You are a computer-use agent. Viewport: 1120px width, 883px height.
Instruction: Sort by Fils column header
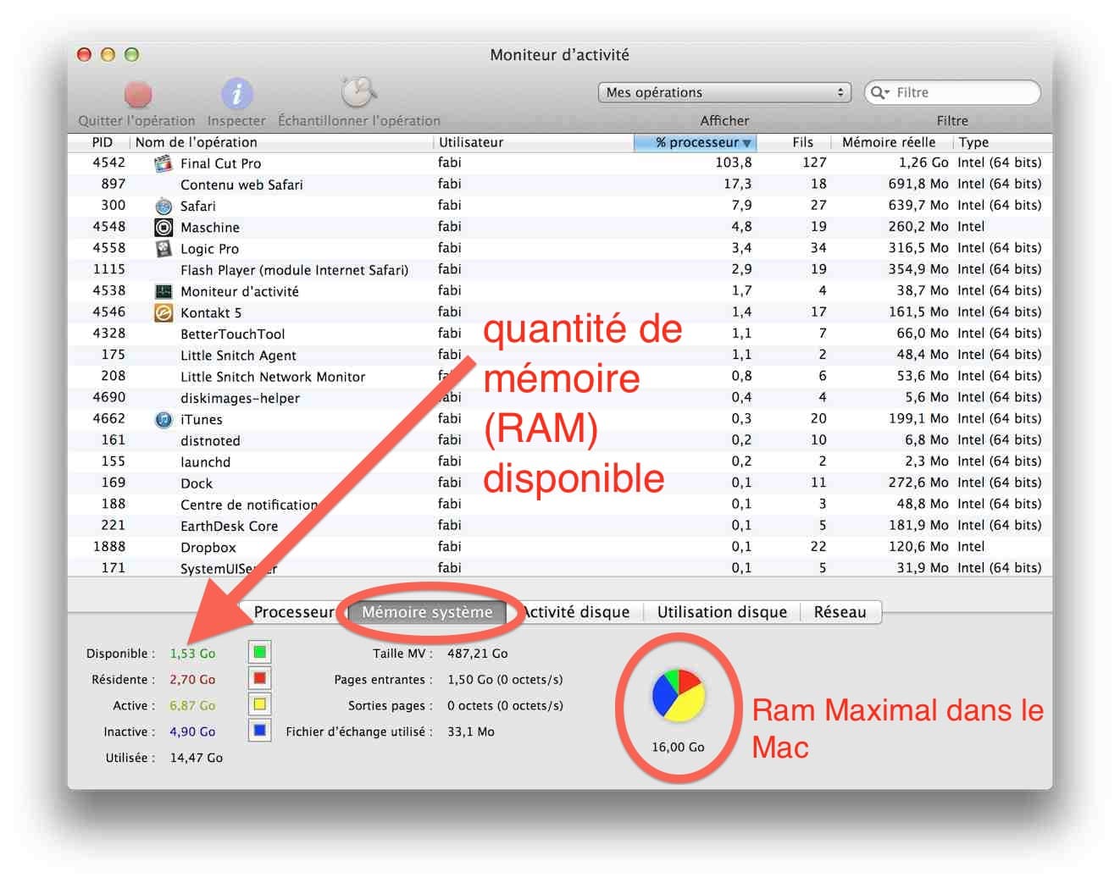tap(793, 142)
